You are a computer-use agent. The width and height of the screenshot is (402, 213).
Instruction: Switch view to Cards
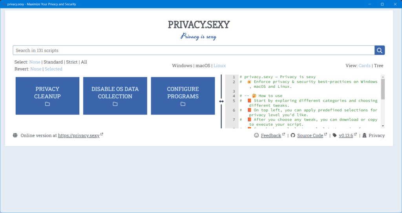pos(364,65)
